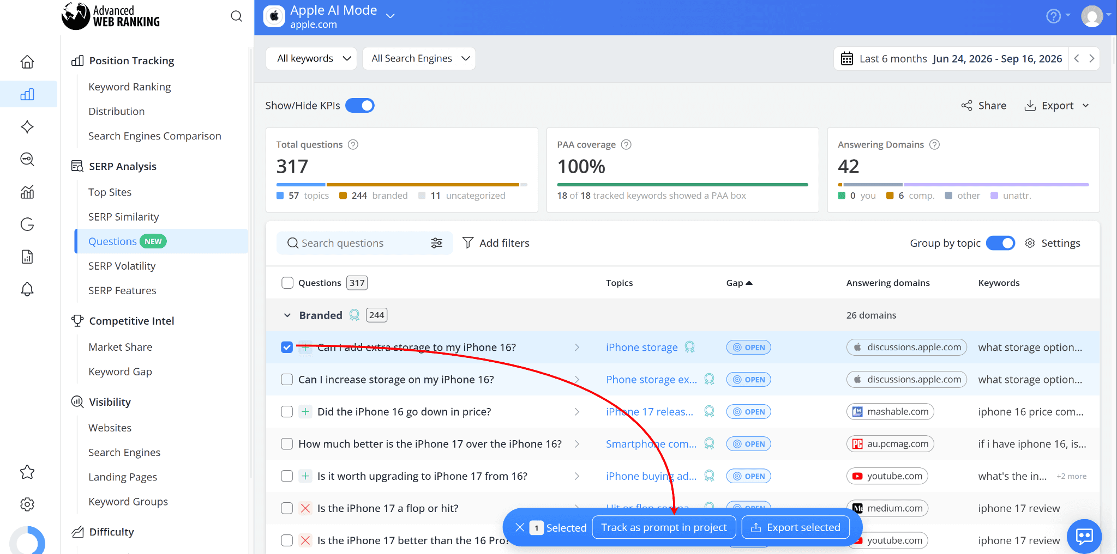Open the sparkle AI icon in rail
The height and width of the screenshot is (554, 1117).
[x=27, y=127]
